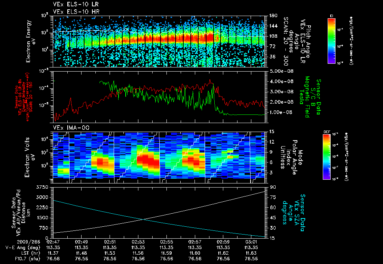Click the 02:57 time tick label
The image size is (383, 264).
click(194, 242)
